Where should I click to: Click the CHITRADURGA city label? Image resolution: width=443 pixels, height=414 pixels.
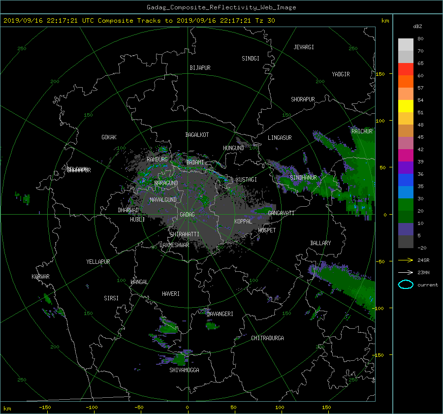(x=267, y=338)
